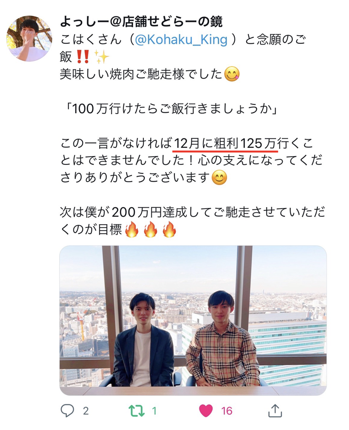Click the leftmost fire emoji
Screen dimensions: 349x430
tap(132, 229)
